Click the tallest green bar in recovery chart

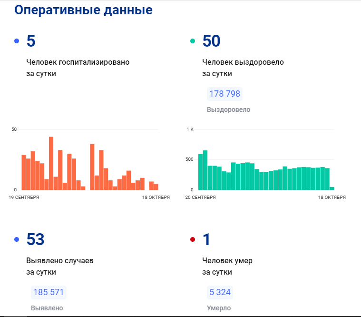click(x=205, y=170)
